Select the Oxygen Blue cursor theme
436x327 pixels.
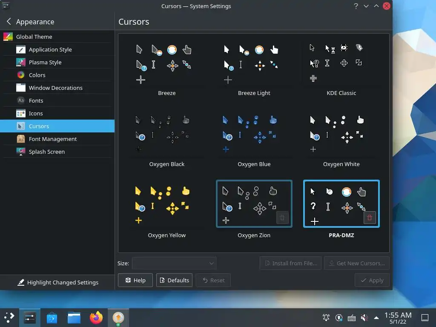[x=254, y=140]
